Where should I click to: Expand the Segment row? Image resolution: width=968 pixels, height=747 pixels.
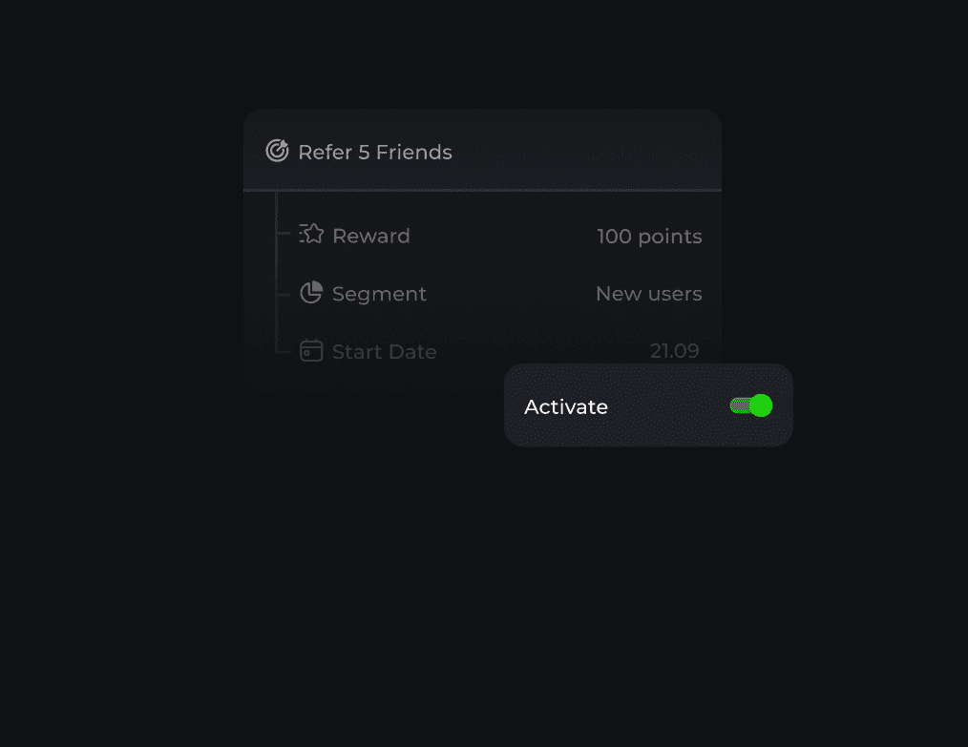379,293
